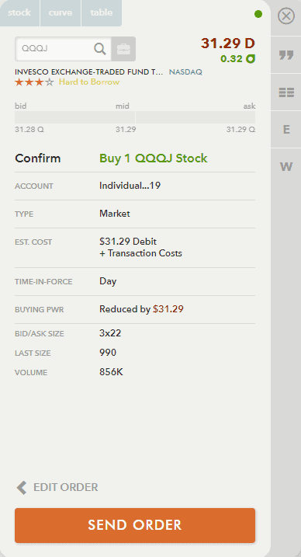Click the star liquidity rating
The height and width of the screenshot is (557, 301).
pyautogui.click(x=34, y=82)
